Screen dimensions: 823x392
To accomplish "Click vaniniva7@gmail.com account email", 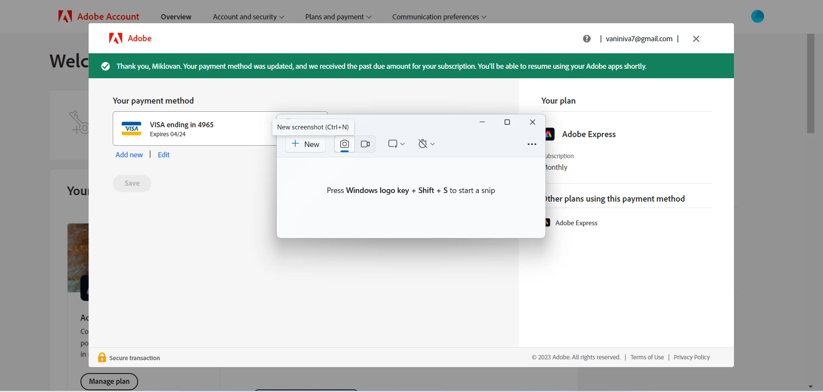I will pos(639,39).
